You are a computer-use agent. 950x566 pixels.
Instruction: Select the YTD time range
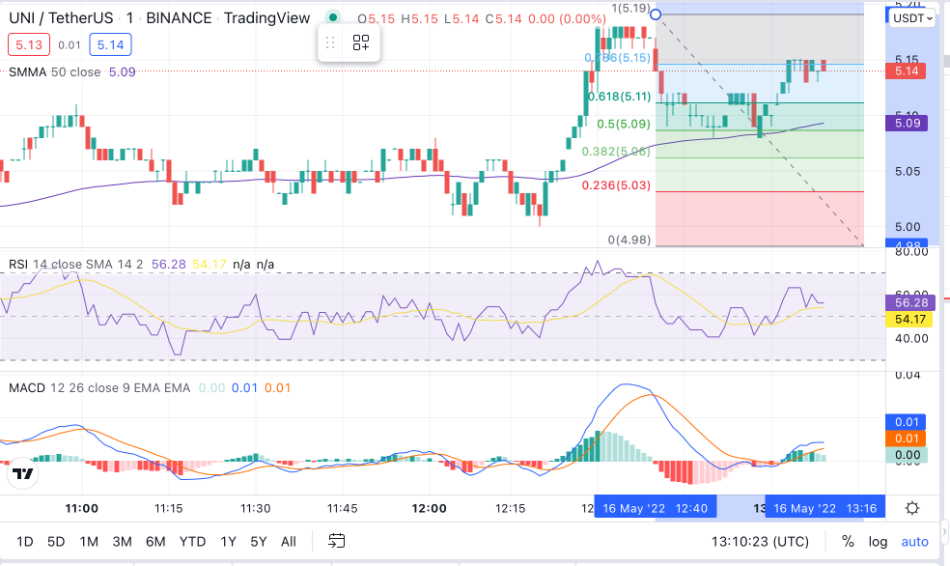tap(193, 541)
